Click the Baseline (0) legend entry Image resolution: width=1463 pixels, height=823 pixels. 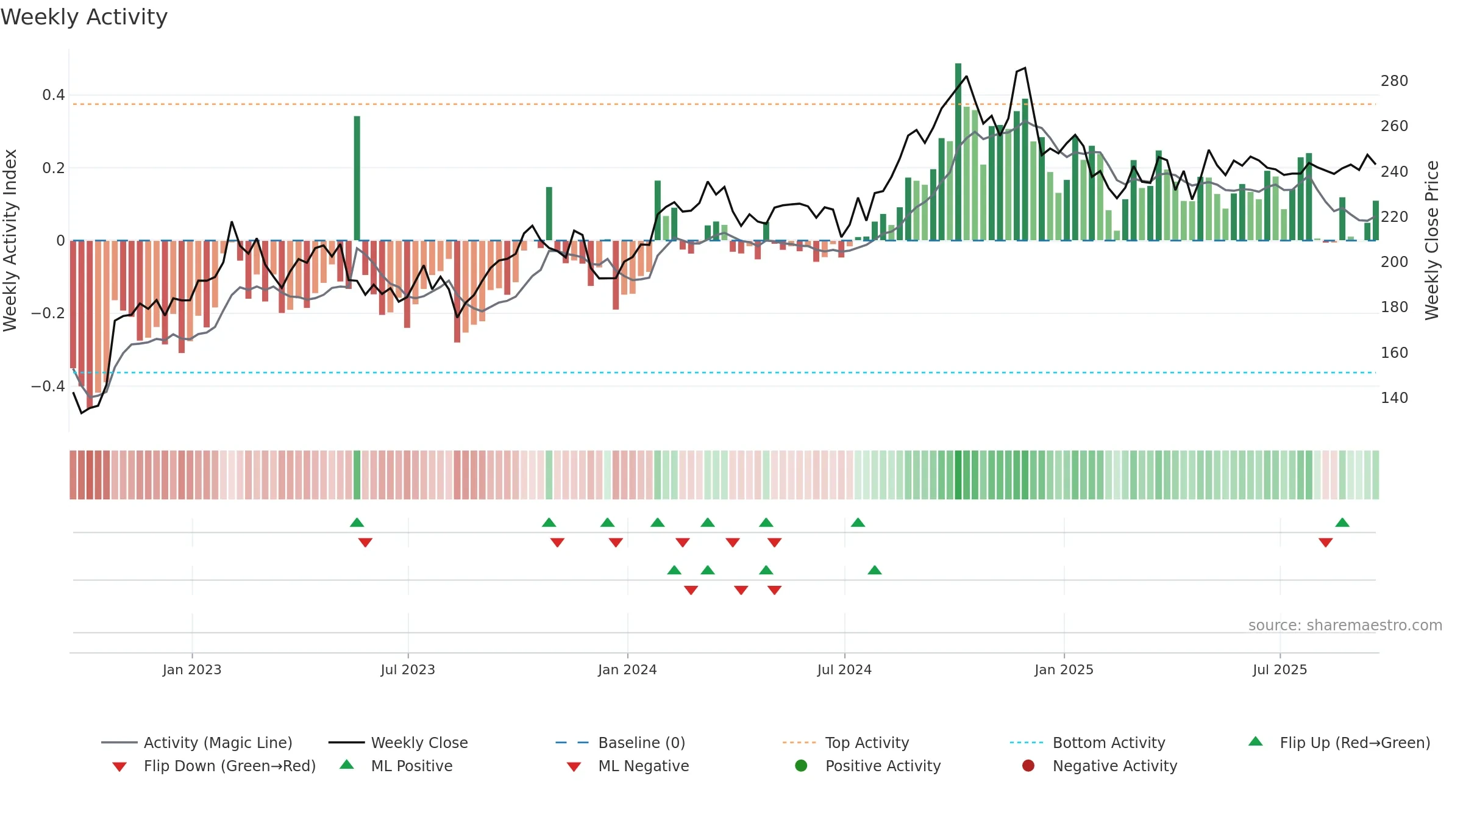coord(621,743)
